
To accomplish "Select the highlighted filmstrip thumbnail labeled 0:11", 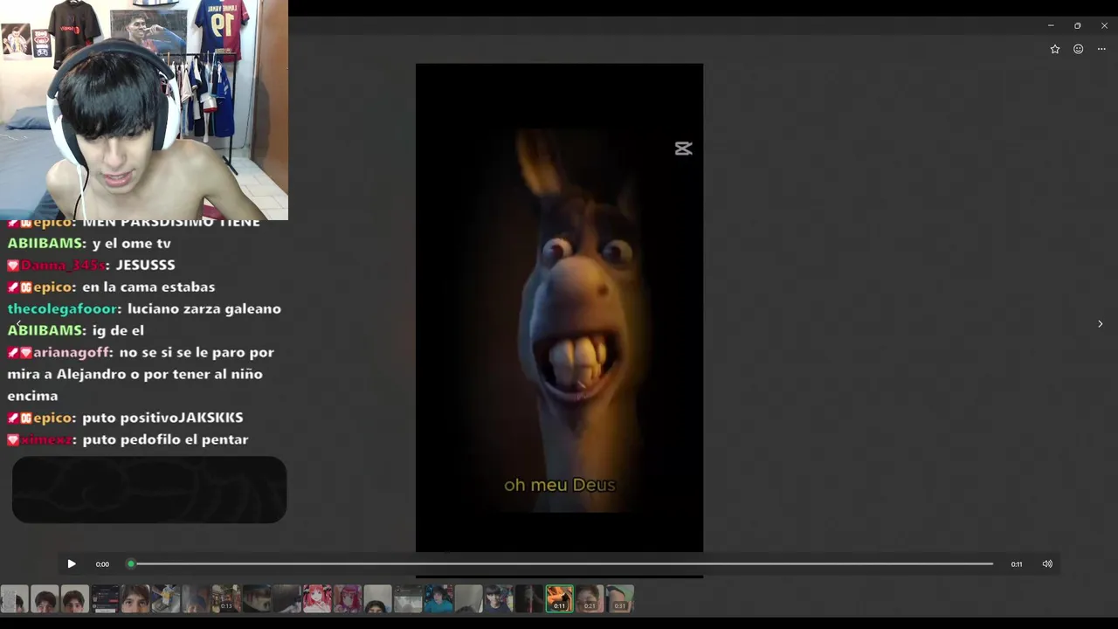I will pyautogui.click(x=560, y=599).
